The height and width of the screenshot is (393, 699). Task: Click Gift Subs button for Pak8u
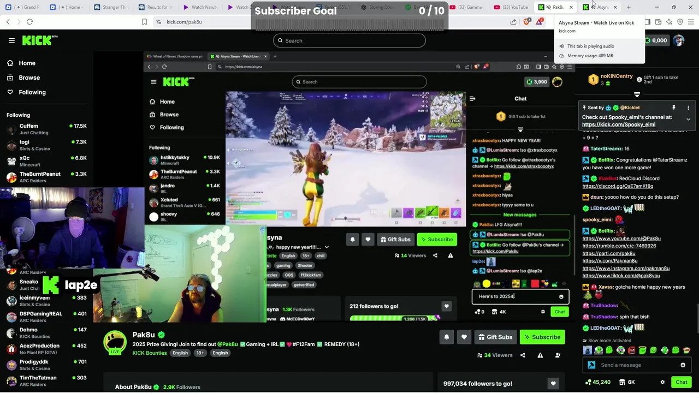495,337
